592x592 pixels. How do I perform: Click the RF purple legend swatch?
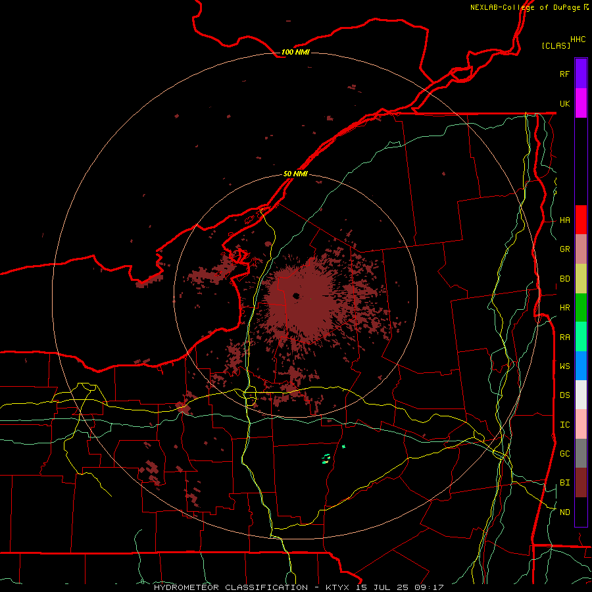click(581, 74)
